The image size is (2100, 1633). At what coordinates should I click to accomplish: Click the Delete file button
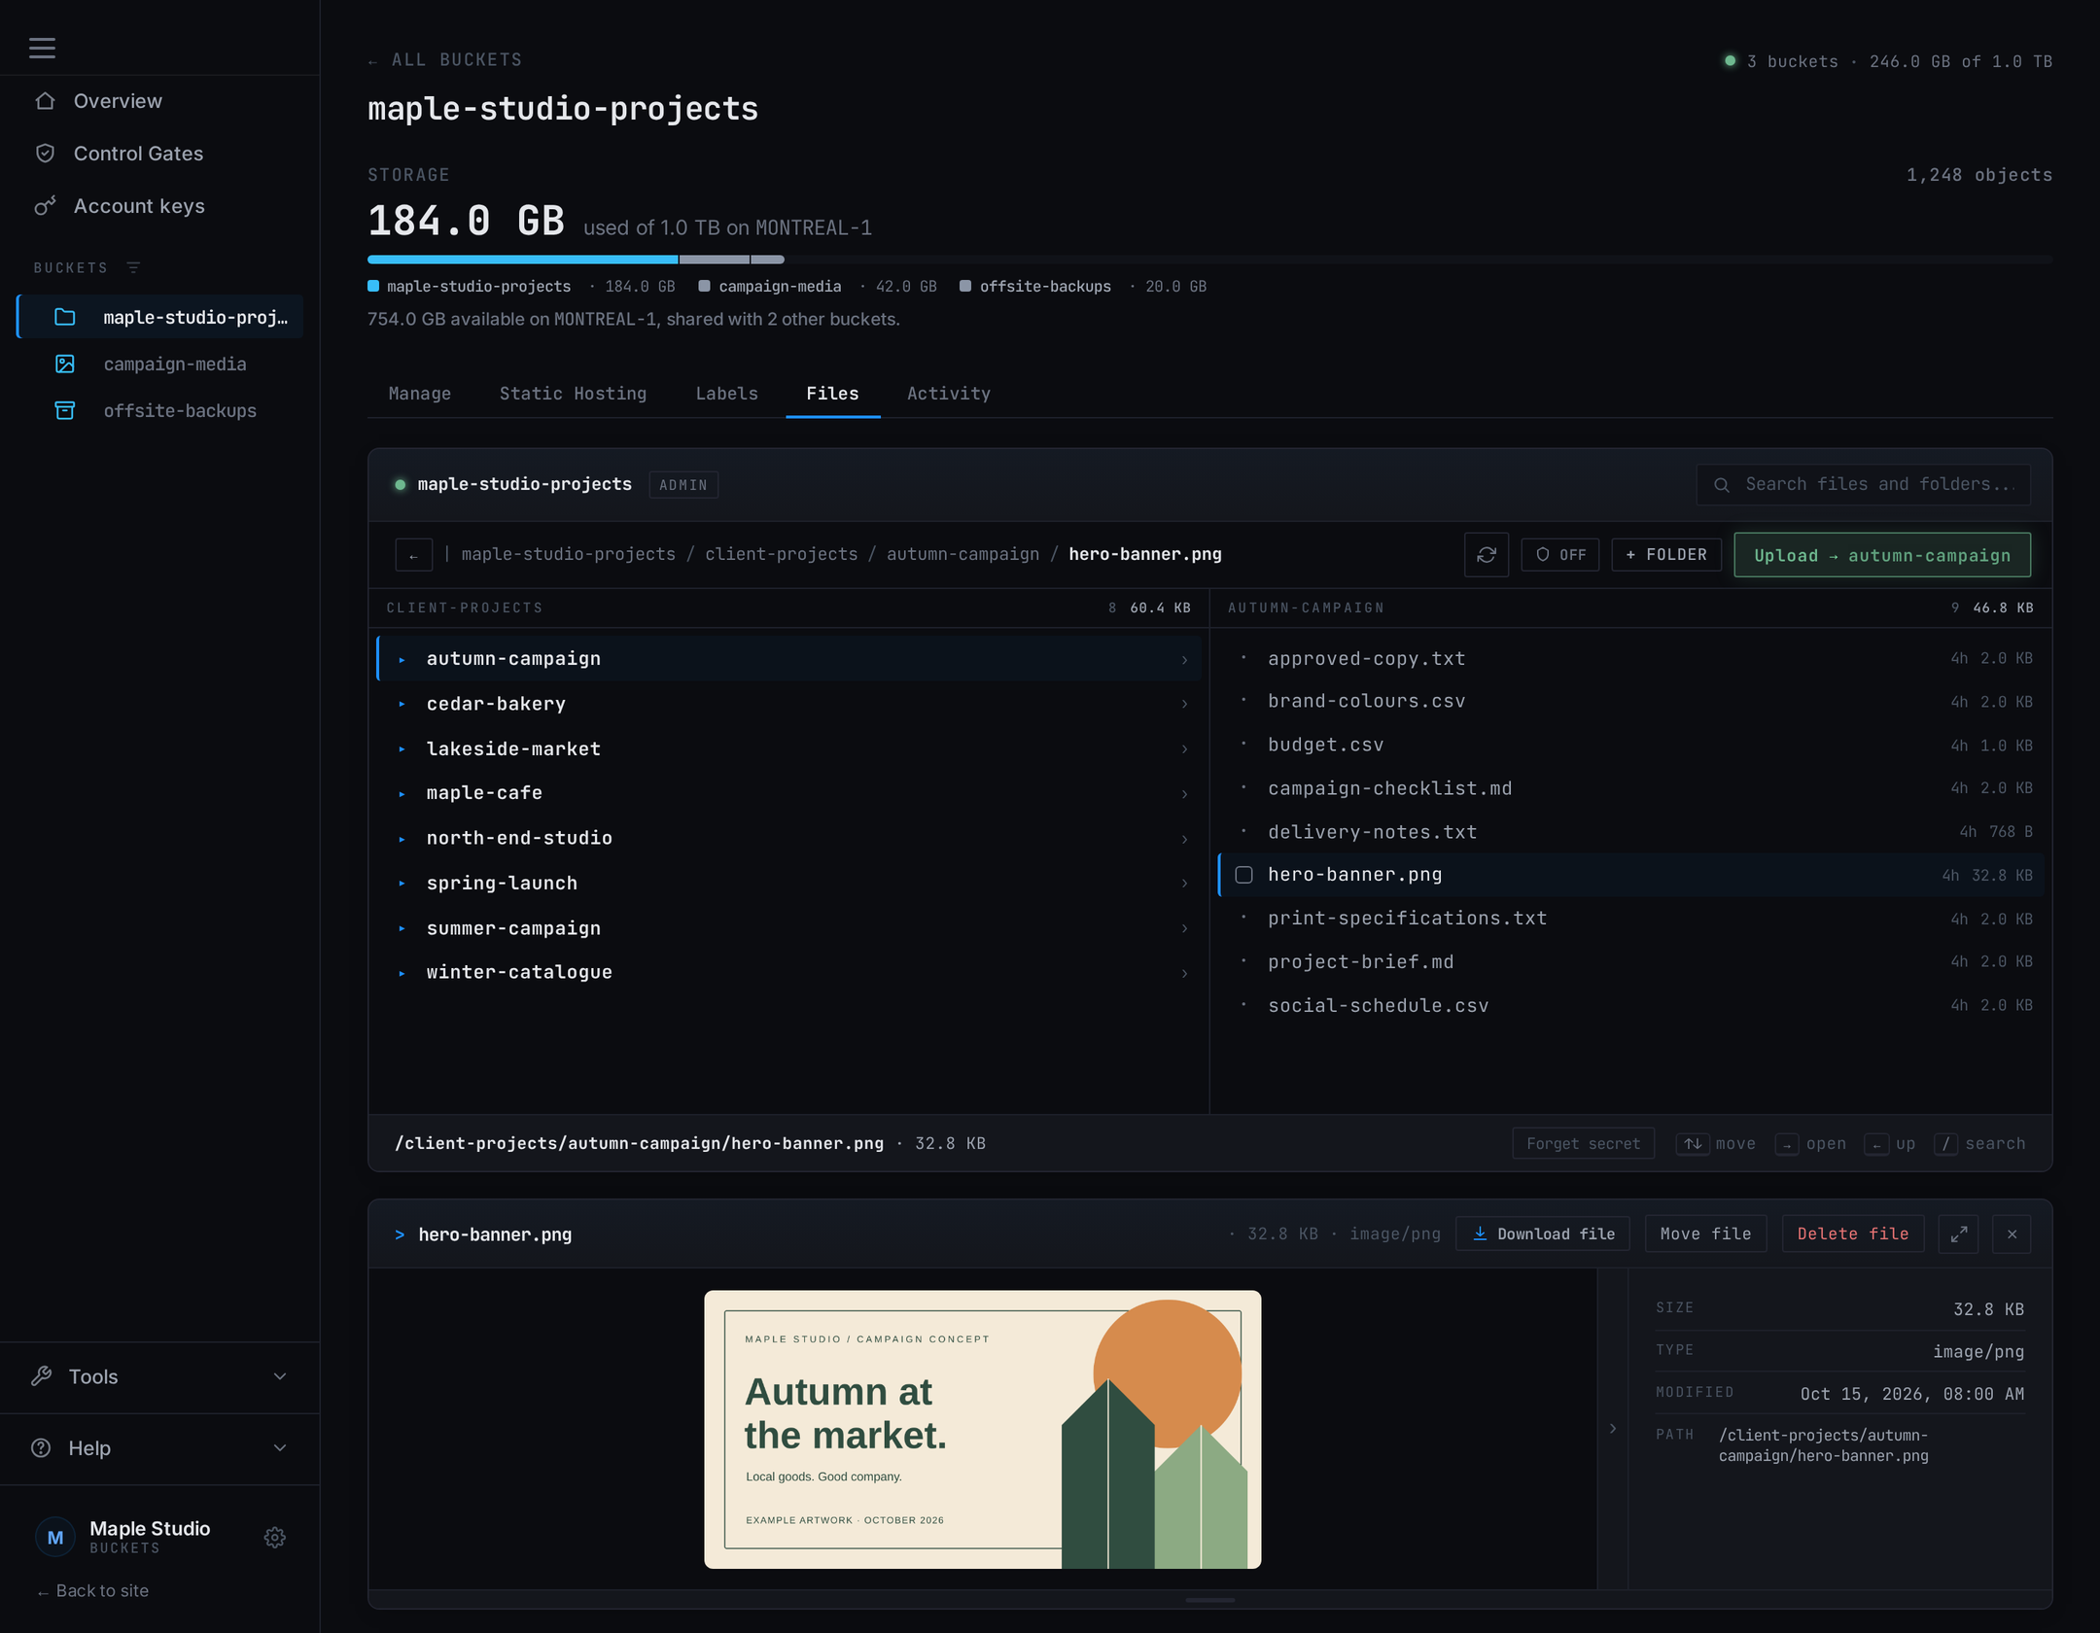click(x=1852, y=1233)
